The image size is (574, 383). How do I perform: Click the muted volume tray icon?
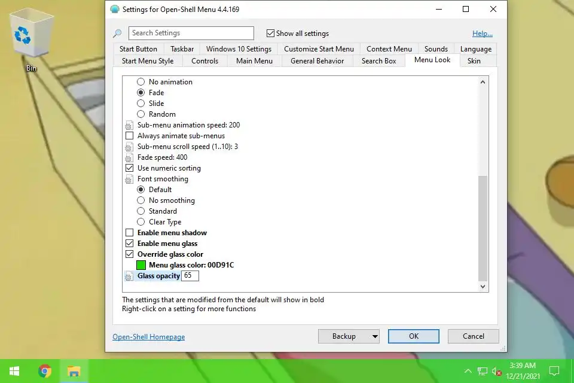click(496, 372)
